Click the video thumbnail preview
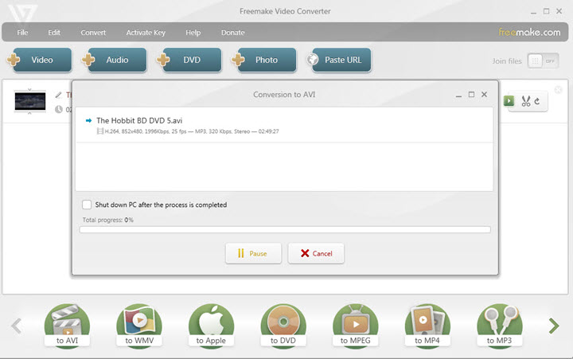Viewport: 573px width, 359px height. [x=30, y=101]
